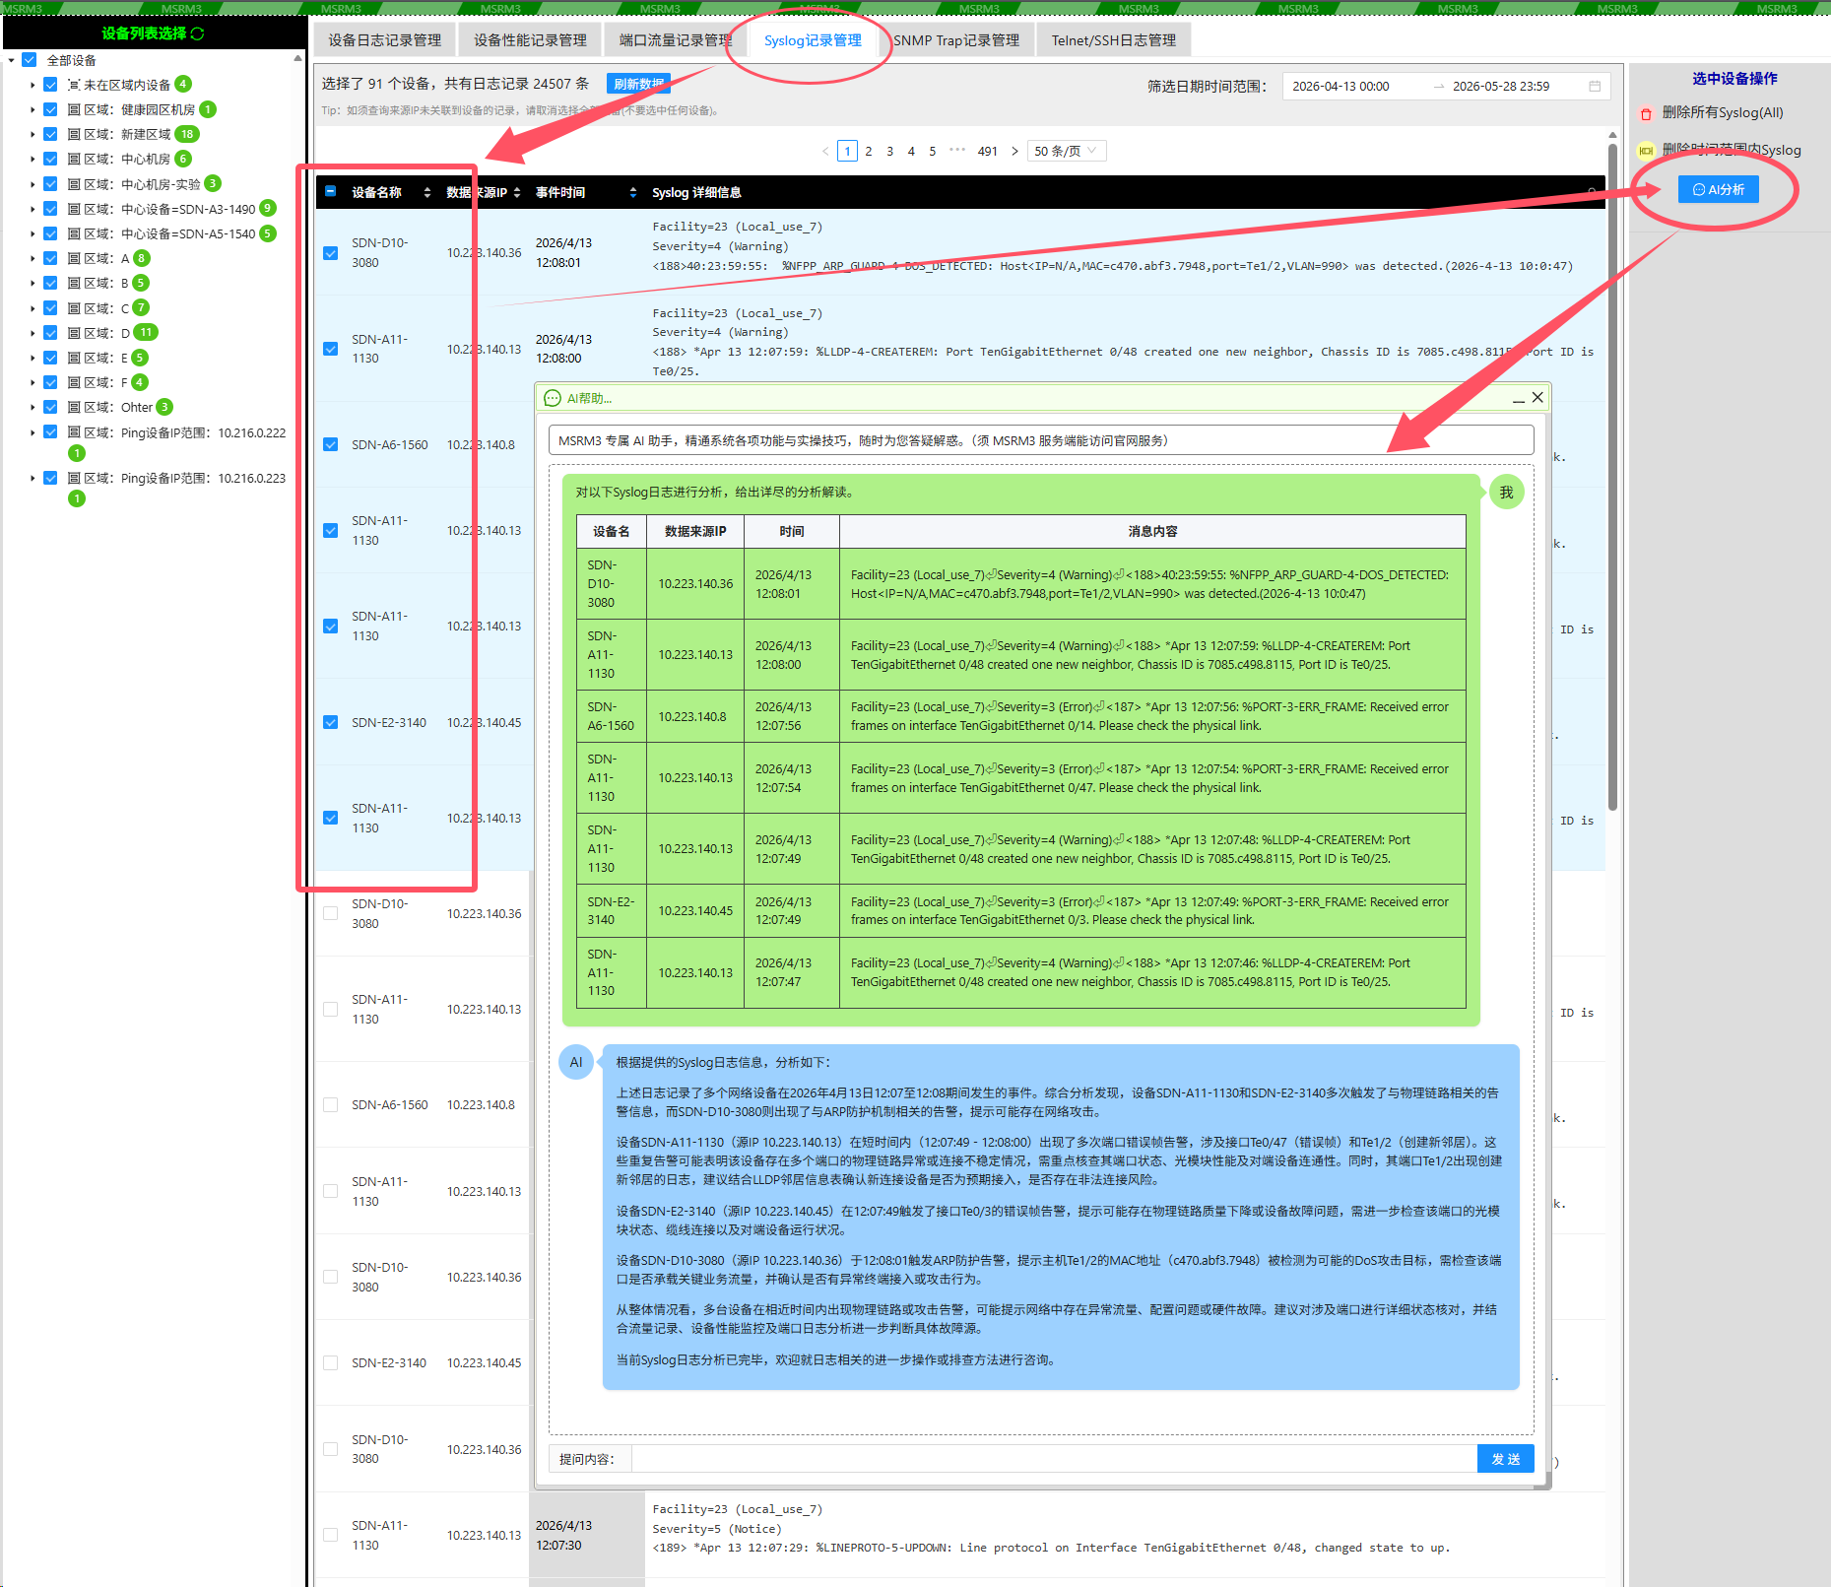This screenshot has height=1587, width=1831.
Task: Switch to the 端口流量记录管理 tab
Action: click(x=676, y=40)
